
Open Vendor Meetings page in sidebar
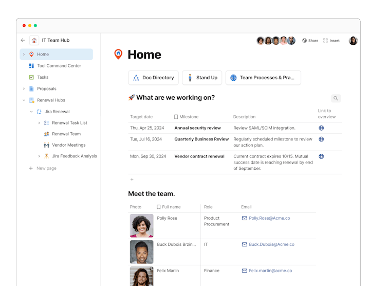point(68,145)
